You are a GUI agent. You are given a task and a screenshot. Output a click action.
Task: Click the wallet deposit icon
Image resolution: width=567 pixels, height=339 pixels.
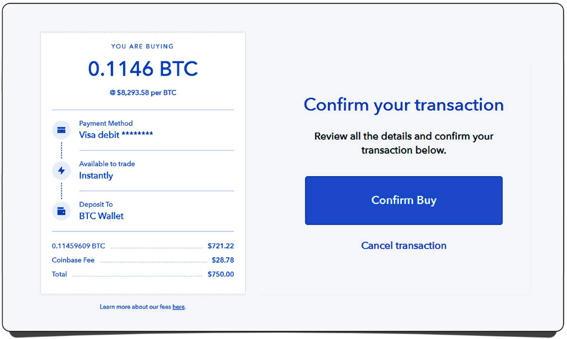point(61,211)
